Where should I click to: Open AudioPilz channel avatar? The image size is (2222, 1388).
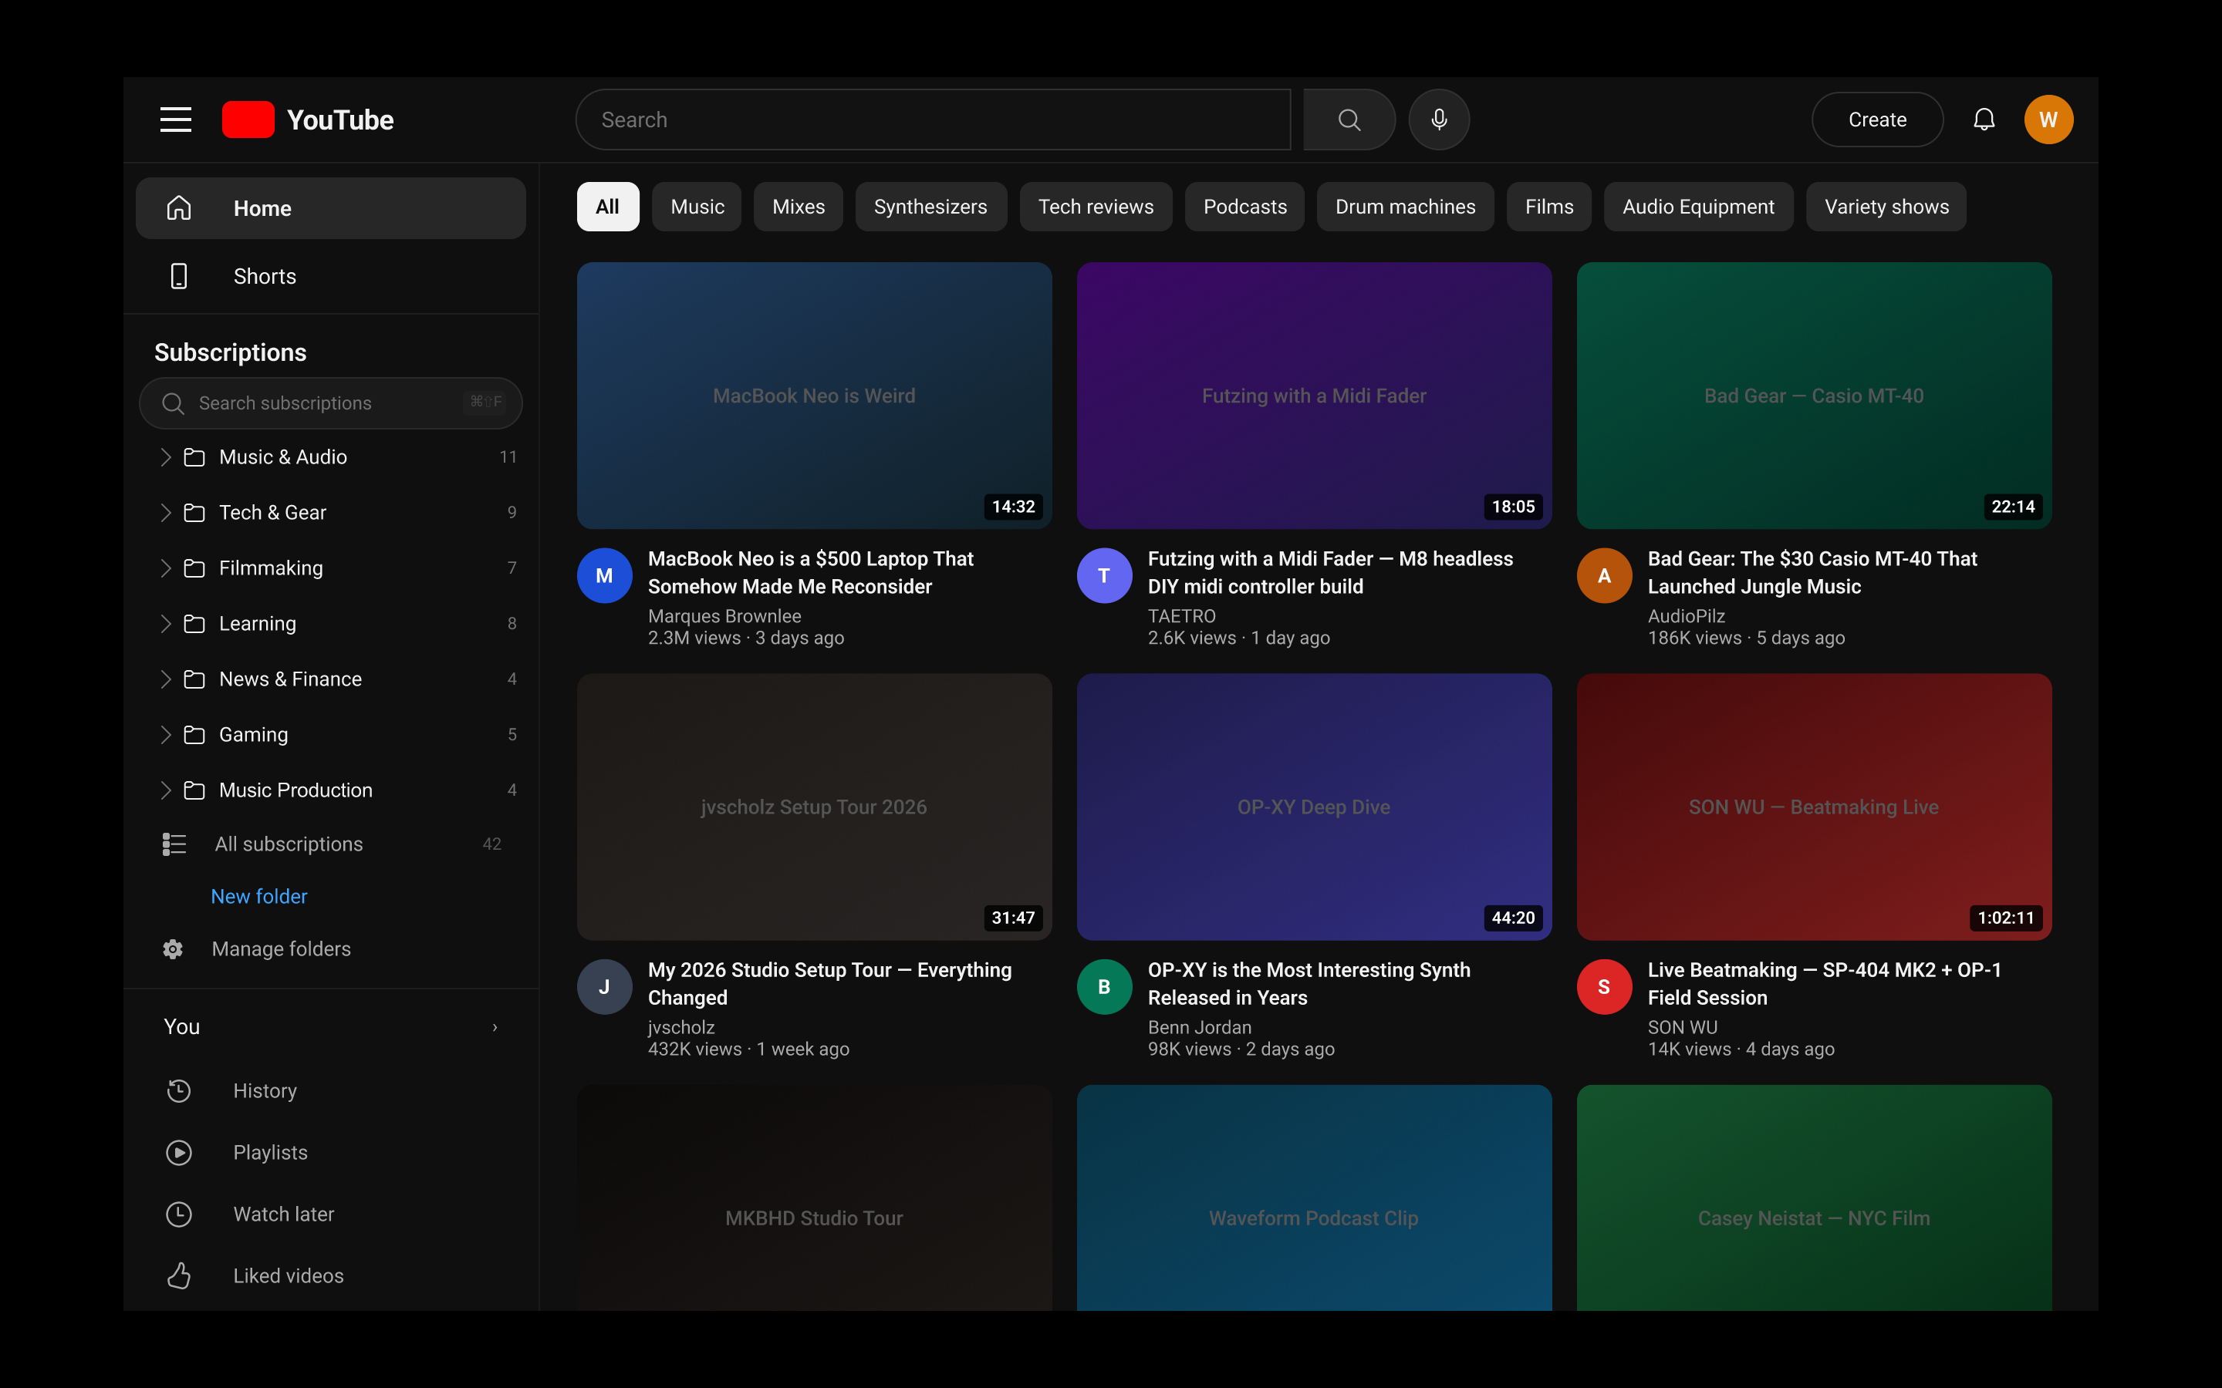pyautogui.click(x=1604, y=575)
